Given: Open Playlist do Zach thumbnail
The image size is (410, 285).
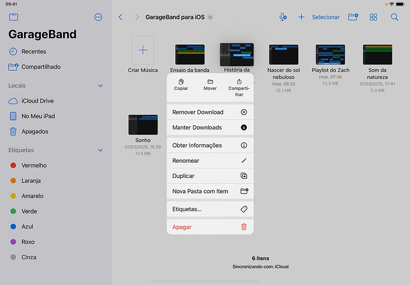Looking at the screenshot, I should click(x=331, y=54).
